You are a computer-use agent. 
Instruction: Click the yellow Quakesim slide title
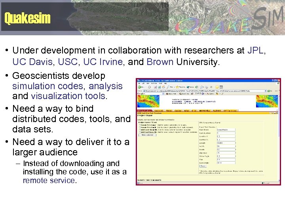(x=27, y=18)
